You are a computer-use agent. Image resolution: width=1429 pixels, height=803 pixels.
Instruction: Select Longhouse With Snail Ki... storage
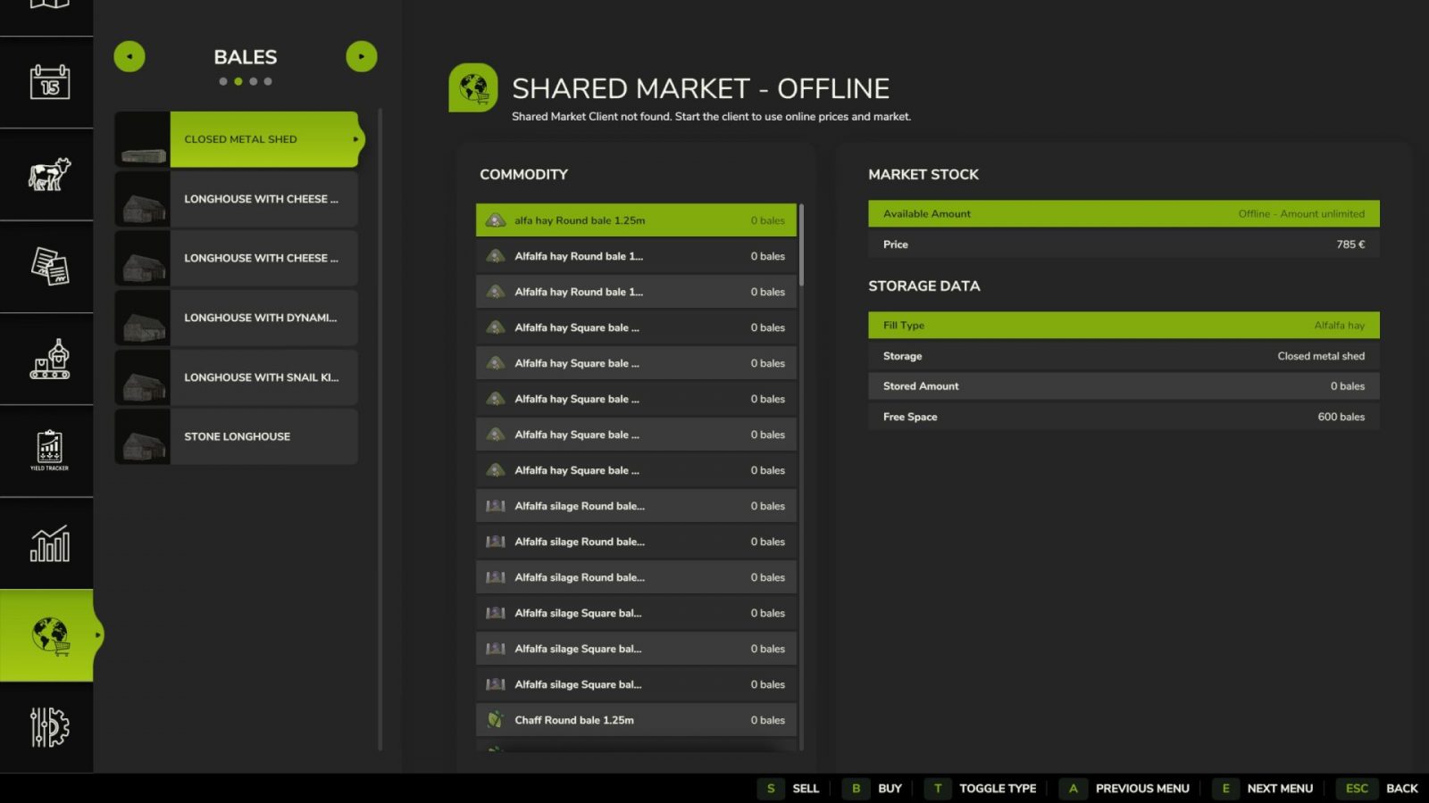(237, 377)
